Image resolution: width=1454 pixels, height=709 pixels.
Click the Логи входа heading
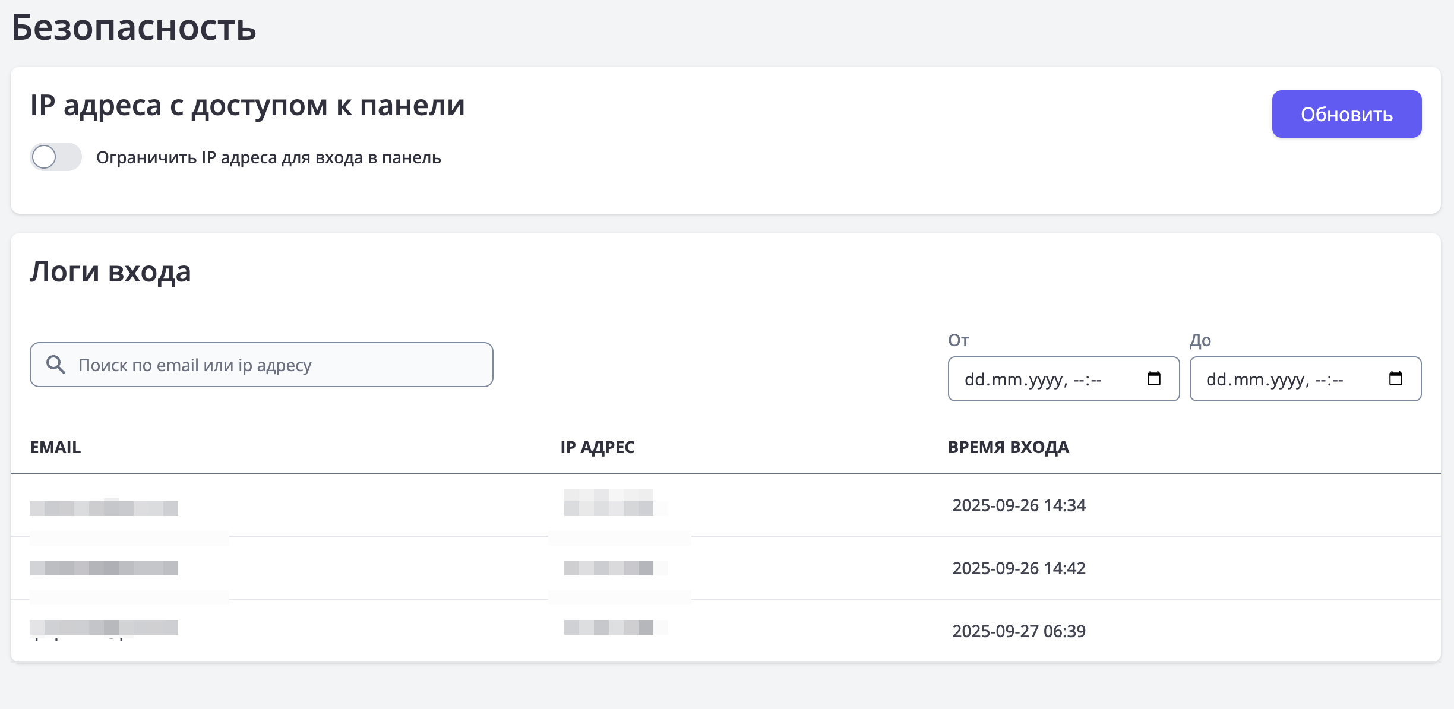110,272
